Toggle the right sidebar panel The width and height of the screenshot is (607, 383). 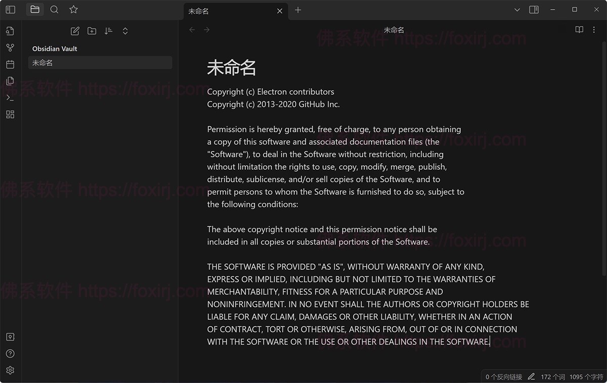534,10
